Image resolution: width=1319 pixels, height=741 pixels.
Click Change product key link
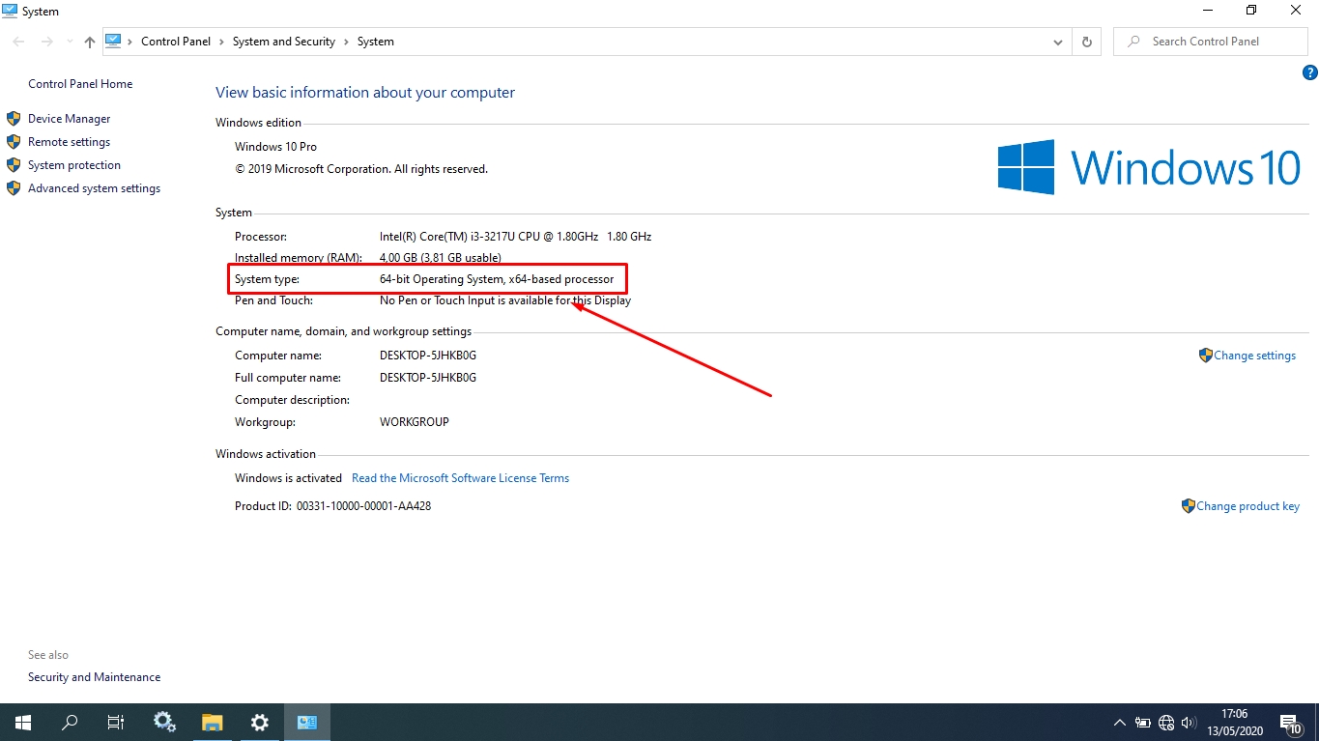(1247, 506)
